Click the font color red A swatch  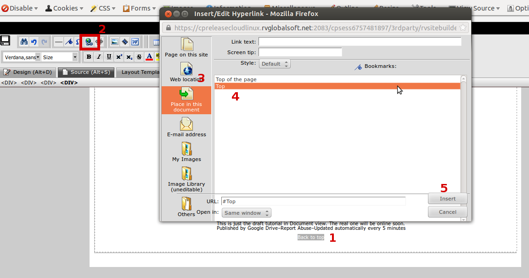tap(149, 57)
